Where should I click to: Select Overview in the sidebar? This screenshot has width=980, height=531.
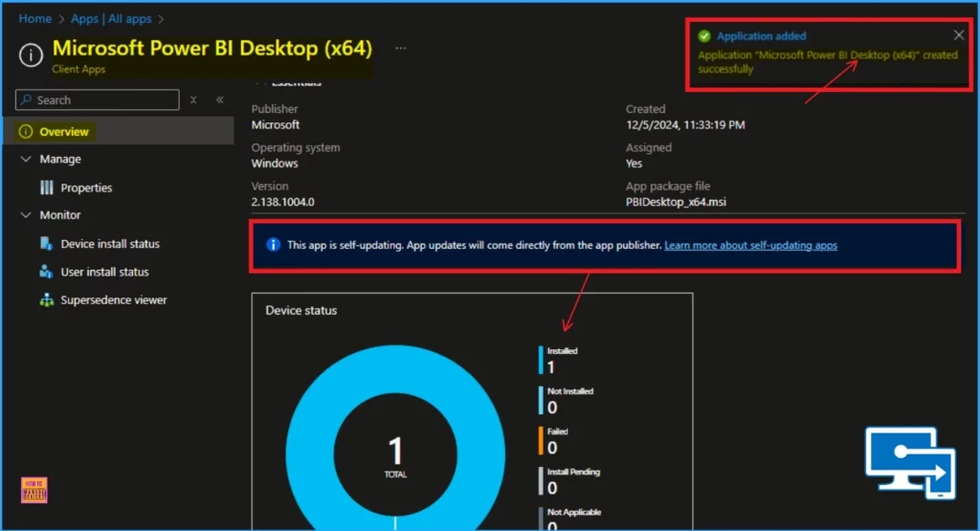pyautogui.click(x=119, y=132)
